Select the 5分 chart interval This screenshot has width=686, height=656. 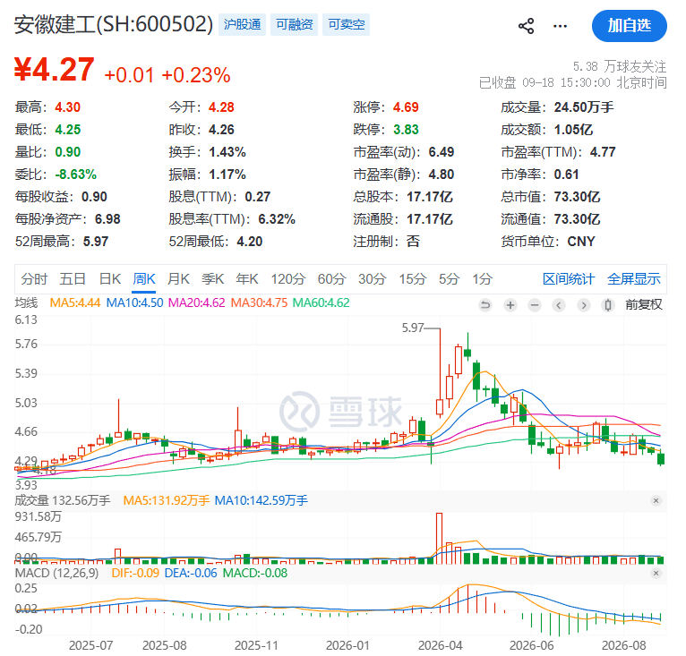coord(449,279)
